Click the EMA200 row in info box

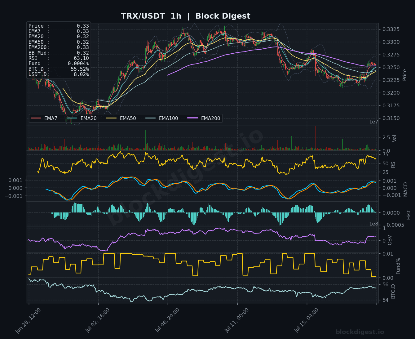59,47
